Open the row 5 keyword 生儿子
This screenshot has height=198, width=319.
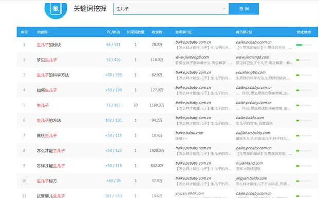43,105
